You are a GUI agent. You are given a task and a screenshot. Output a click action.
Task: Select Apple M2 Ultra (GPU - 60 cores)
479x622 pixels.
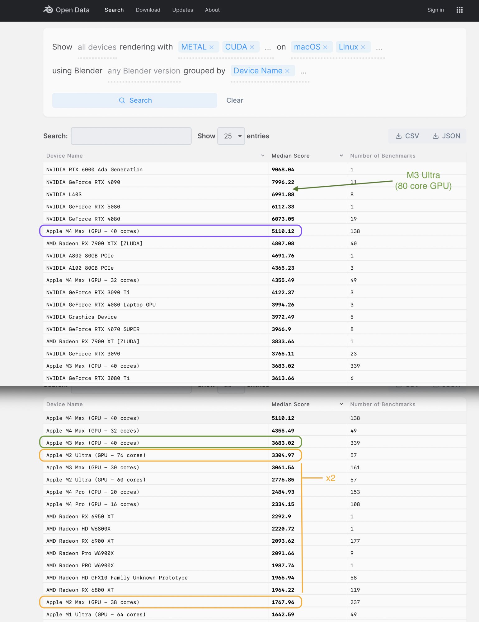click(96, 480)
